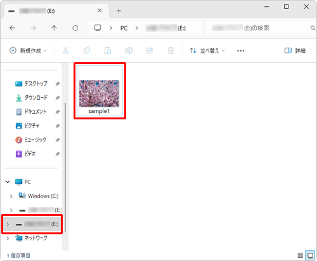Viewport: 317px width, 261px height.
Task: Switch to large thumbnails view icon
Action: coord(310,255)
